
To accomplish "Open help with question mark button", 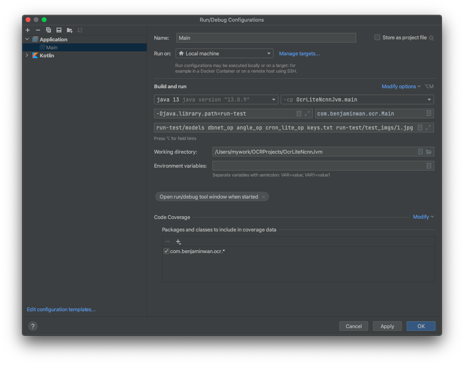I will click(33, 326).
